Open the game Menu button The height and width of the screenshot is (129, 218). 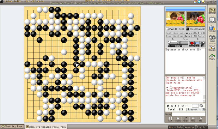[x=193, y=119]
